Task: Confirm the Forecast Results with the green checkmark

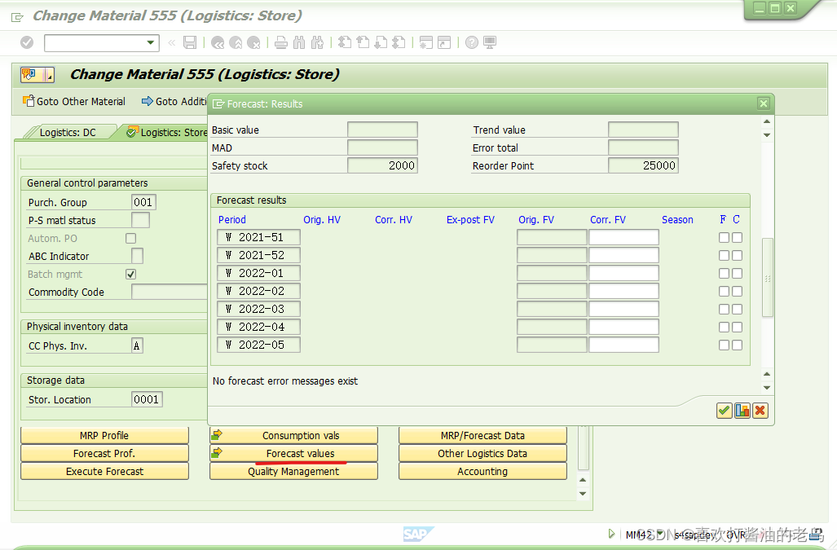Action: click(724, 410)
